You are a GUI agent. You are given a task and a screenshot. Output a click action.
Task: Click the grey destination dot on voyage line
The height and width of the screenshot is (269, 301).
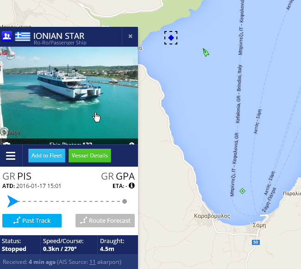click(125, 201)
